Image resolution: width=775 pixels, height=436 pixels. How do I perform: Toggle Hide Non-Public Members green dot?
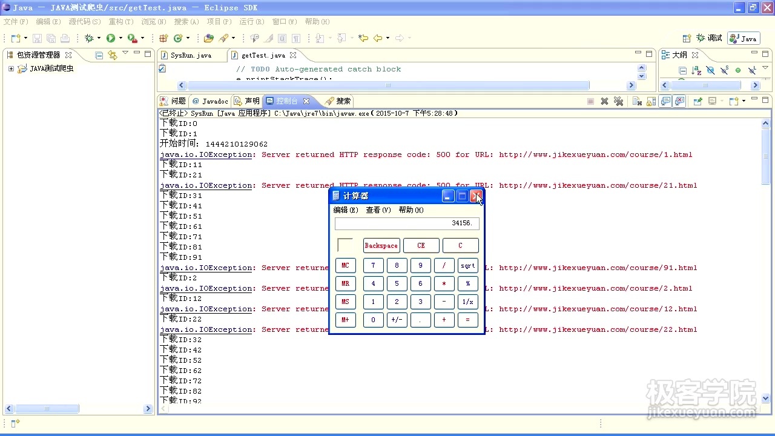tap(738, 70)
